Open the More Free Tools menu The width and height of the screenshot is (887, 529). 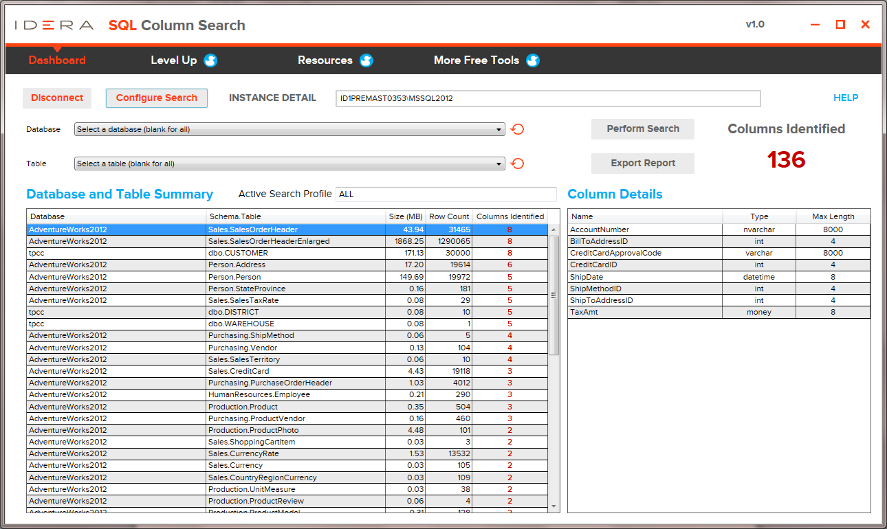pos(477,60)
